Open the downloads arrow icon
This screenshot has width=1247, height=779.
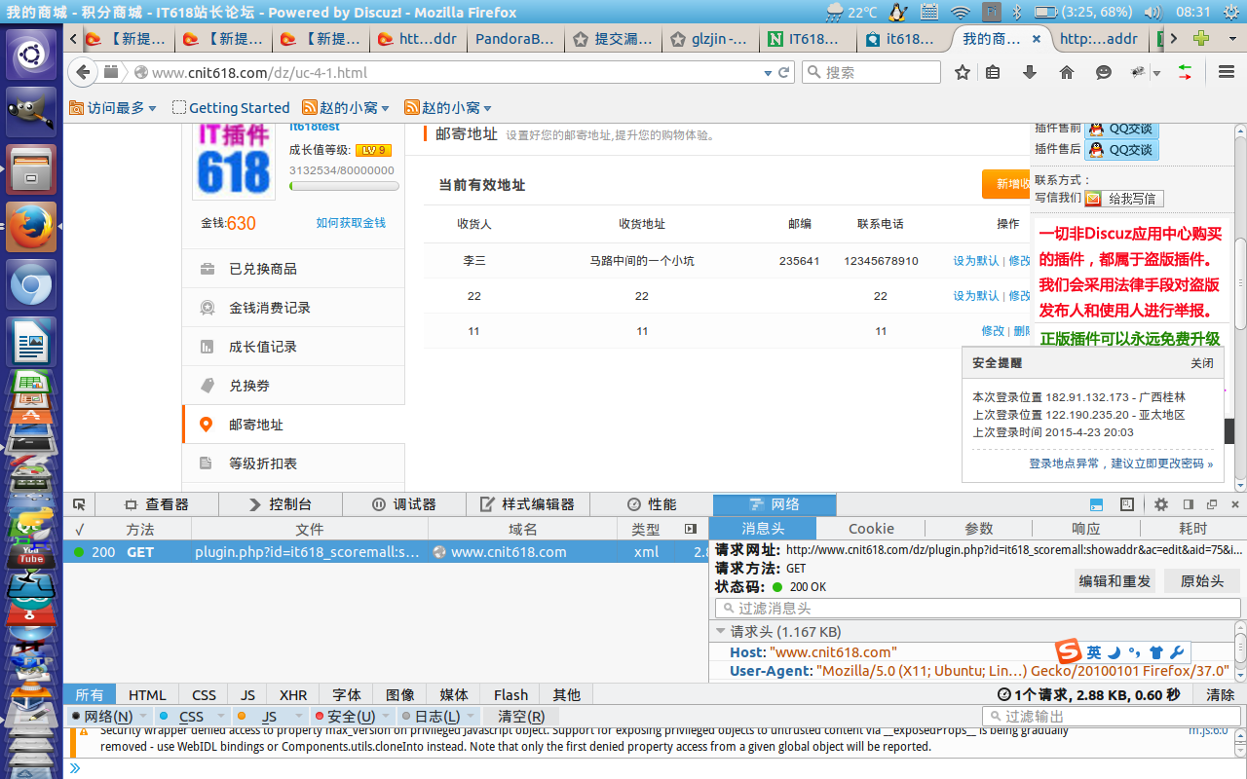[1030, 72]
